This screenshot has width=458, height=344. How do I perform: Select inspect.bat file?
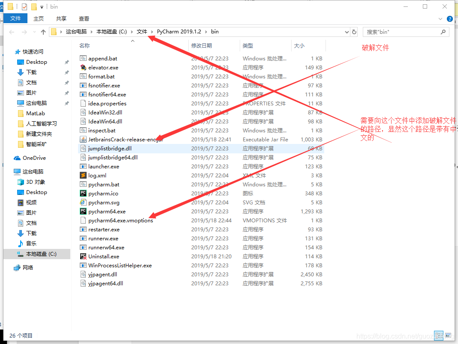[102, 130]
